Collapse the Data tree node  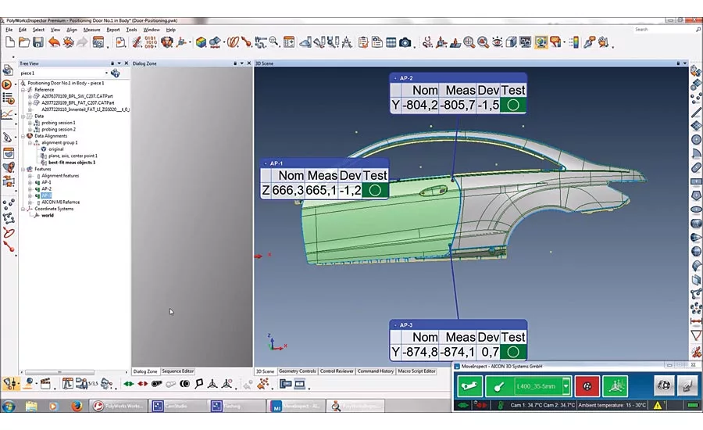tap(23, 116)
